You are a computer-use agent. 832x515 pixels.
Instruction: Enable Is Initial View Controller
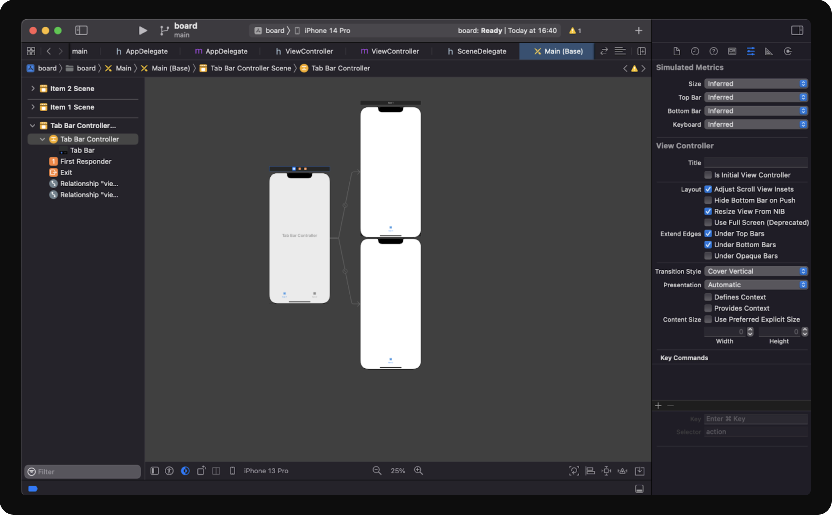coord(708,175)
